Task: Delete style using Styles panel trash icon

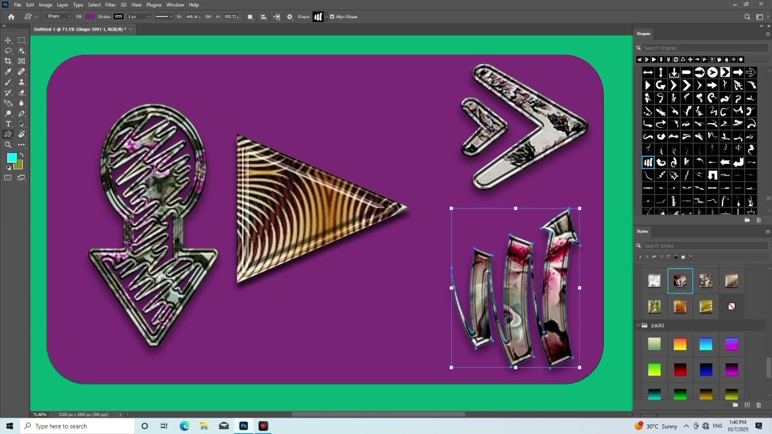Action: [759, 405]
